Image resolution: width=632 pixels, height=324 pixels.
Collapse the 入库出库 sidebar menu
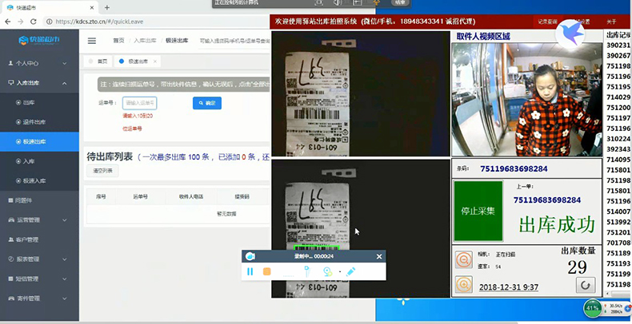(x=39, y=83)
